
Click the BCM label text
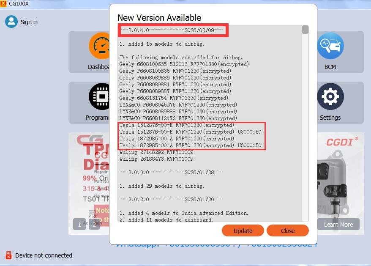pyautogui.click(x=330, y=67)
